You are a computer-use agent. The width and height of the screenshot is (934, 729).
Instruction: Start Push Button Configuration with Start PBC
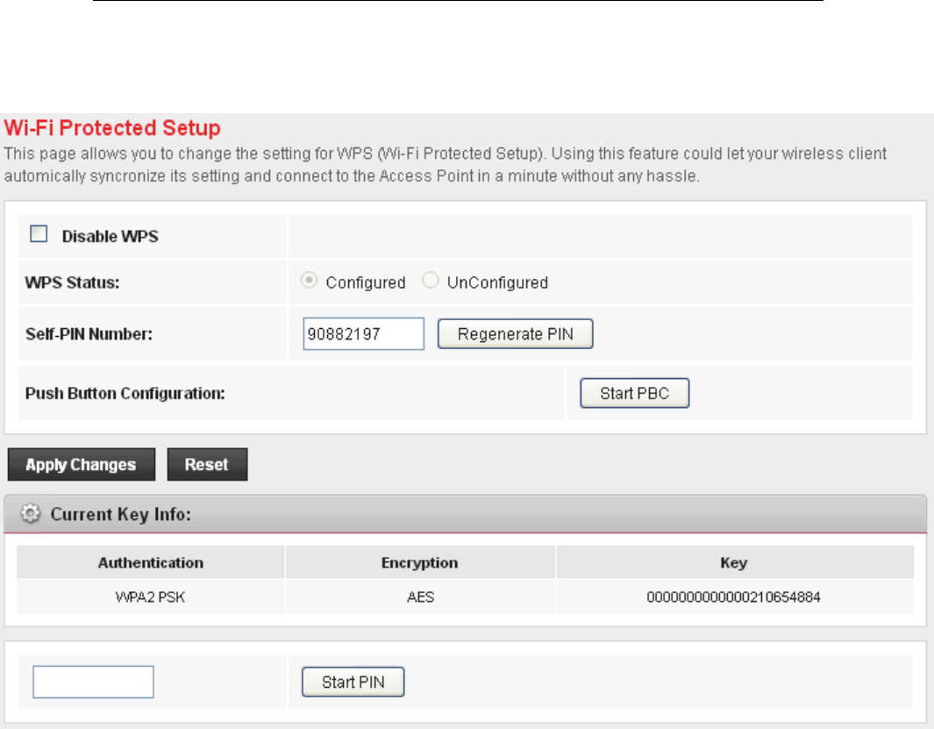pos(634,394)
